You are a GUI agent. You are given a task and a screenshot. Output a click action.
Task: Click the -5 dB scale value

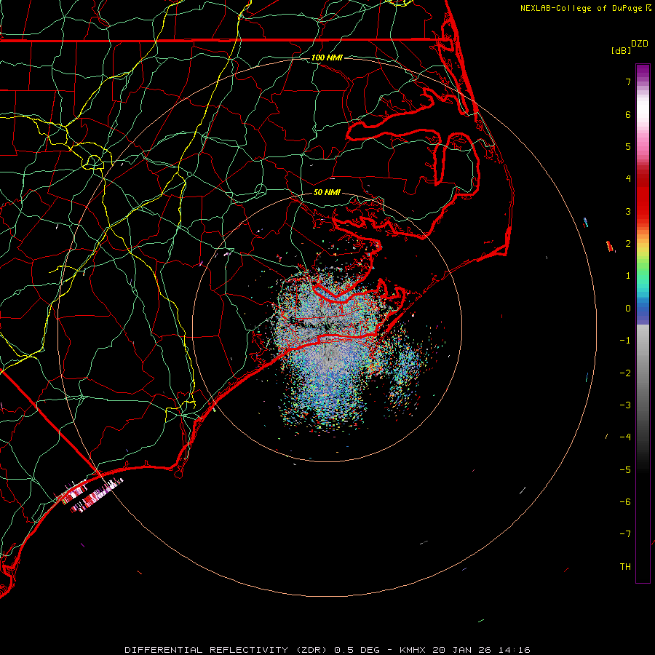[625, 470]
